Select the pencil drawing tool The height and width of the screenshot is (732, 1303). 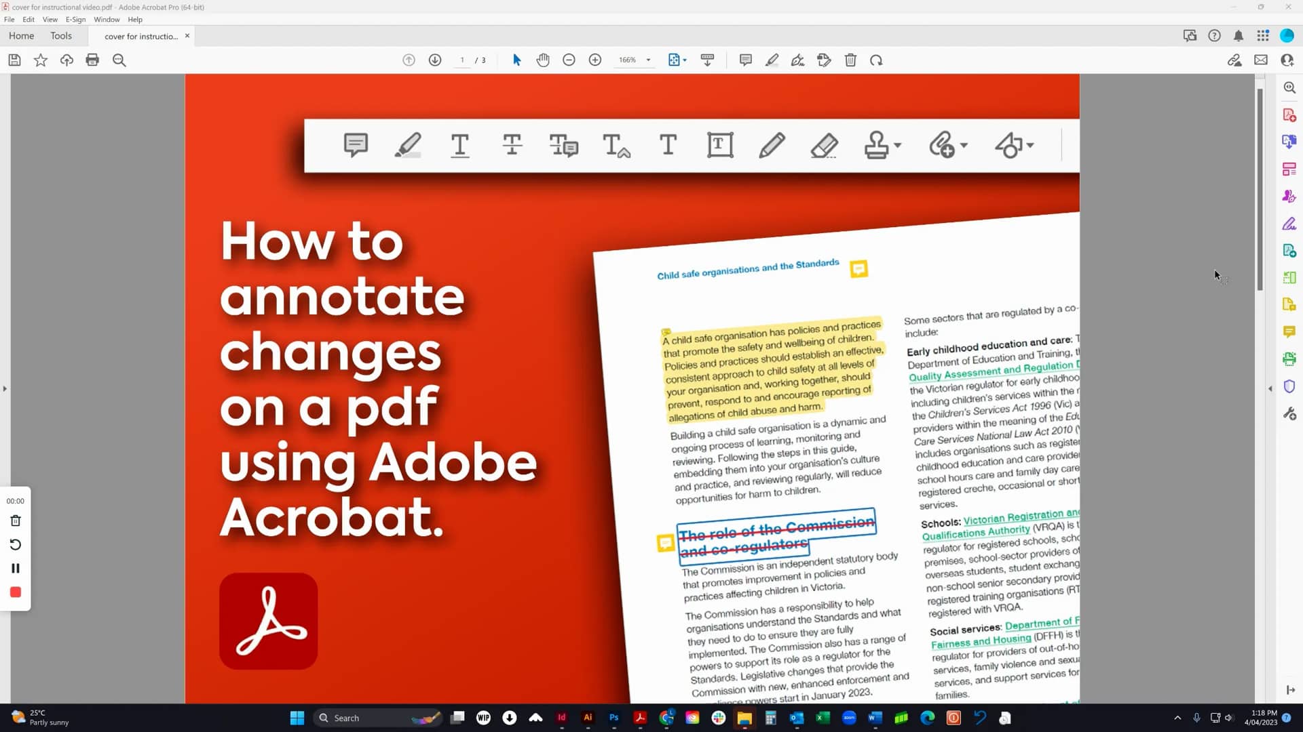coord(772,144)
